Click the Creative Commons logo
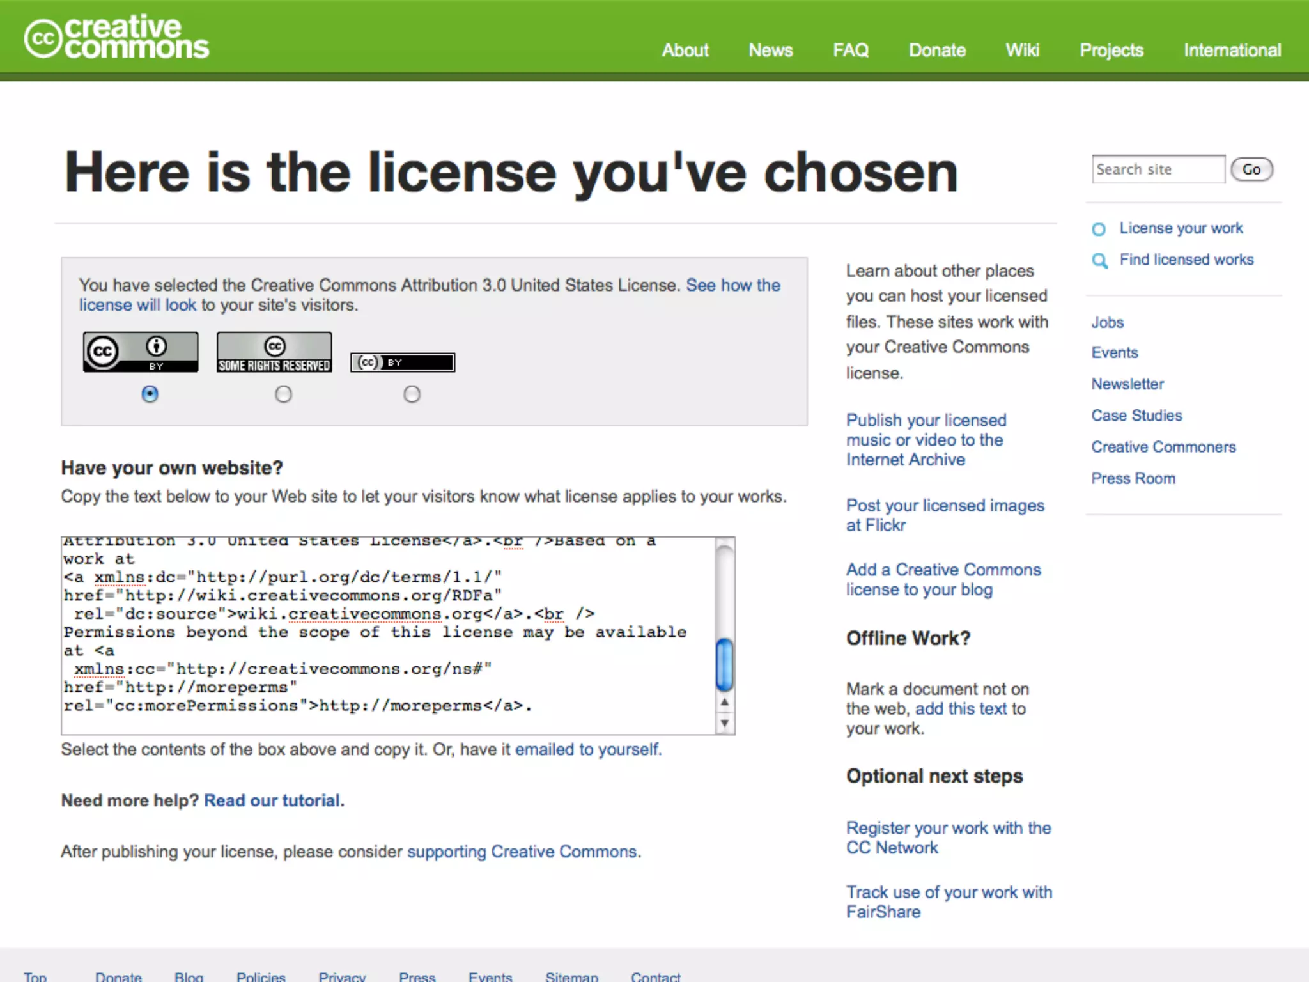Screen dimensions: 1309x982 (x=116, y=38)
